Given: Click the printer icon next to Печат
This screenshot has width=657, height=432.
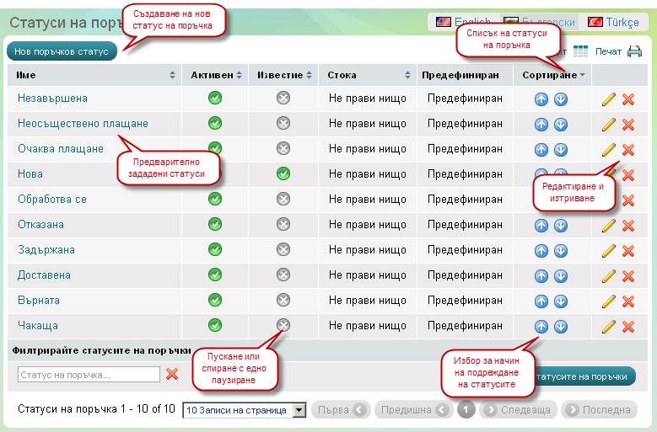Looking at the screenshot, I should tap(634, 51).
